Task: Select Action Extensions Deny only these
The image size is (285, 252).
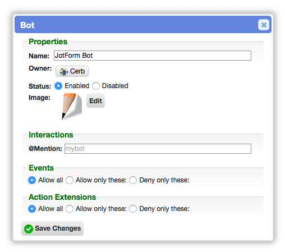Action: pos(133,209)
